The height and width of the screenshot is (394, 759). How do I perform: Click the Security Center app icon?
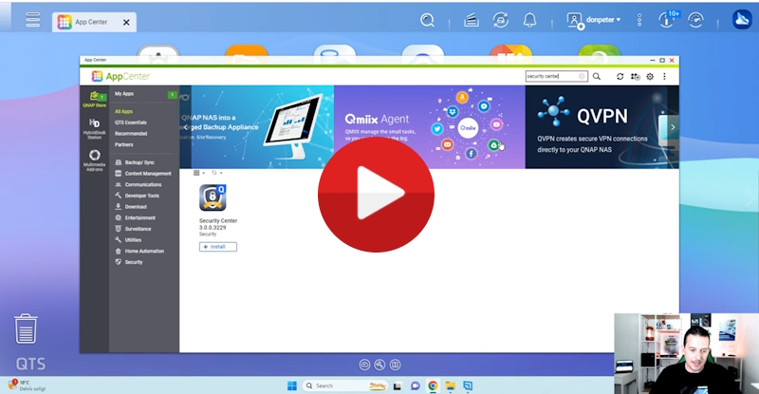(x=213, y=197)
